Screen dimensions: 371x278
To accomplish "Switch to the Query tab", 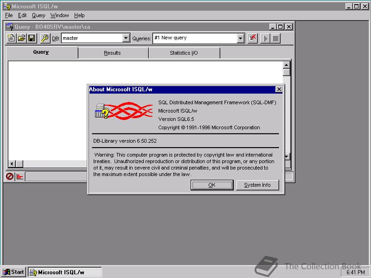I will (x=42, y=52).
